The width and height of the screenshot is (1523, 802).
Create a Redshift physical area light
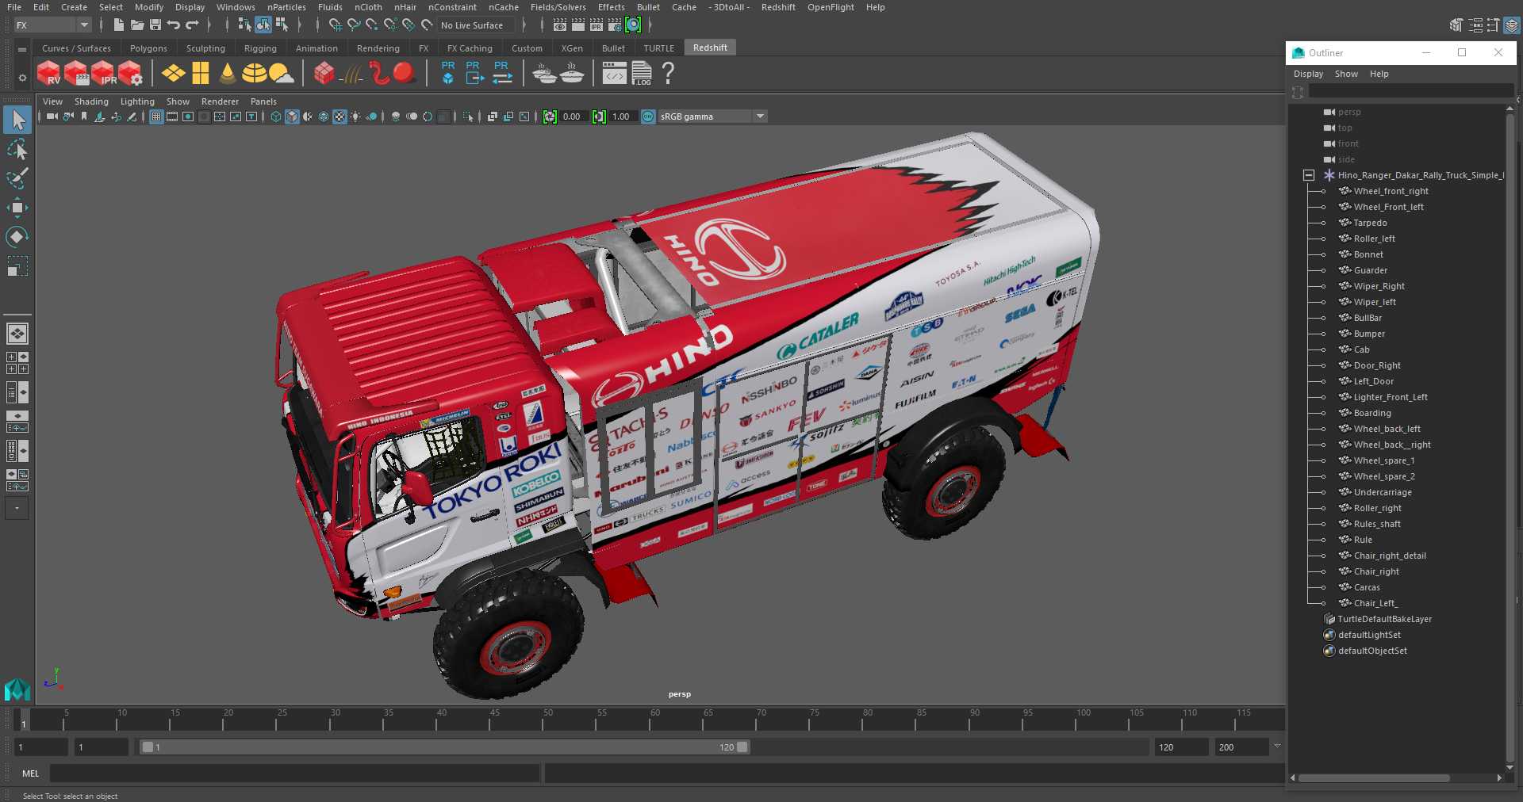[x=174, y=73]
